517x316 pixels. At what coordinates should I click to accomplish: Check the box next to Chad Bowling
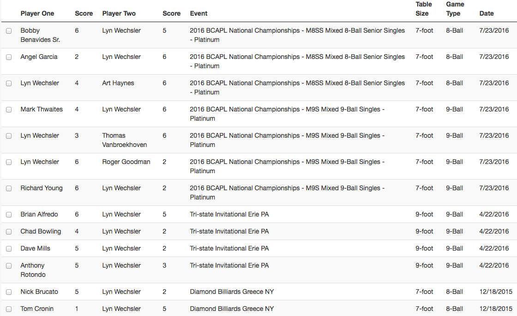(x=9, y=232)
